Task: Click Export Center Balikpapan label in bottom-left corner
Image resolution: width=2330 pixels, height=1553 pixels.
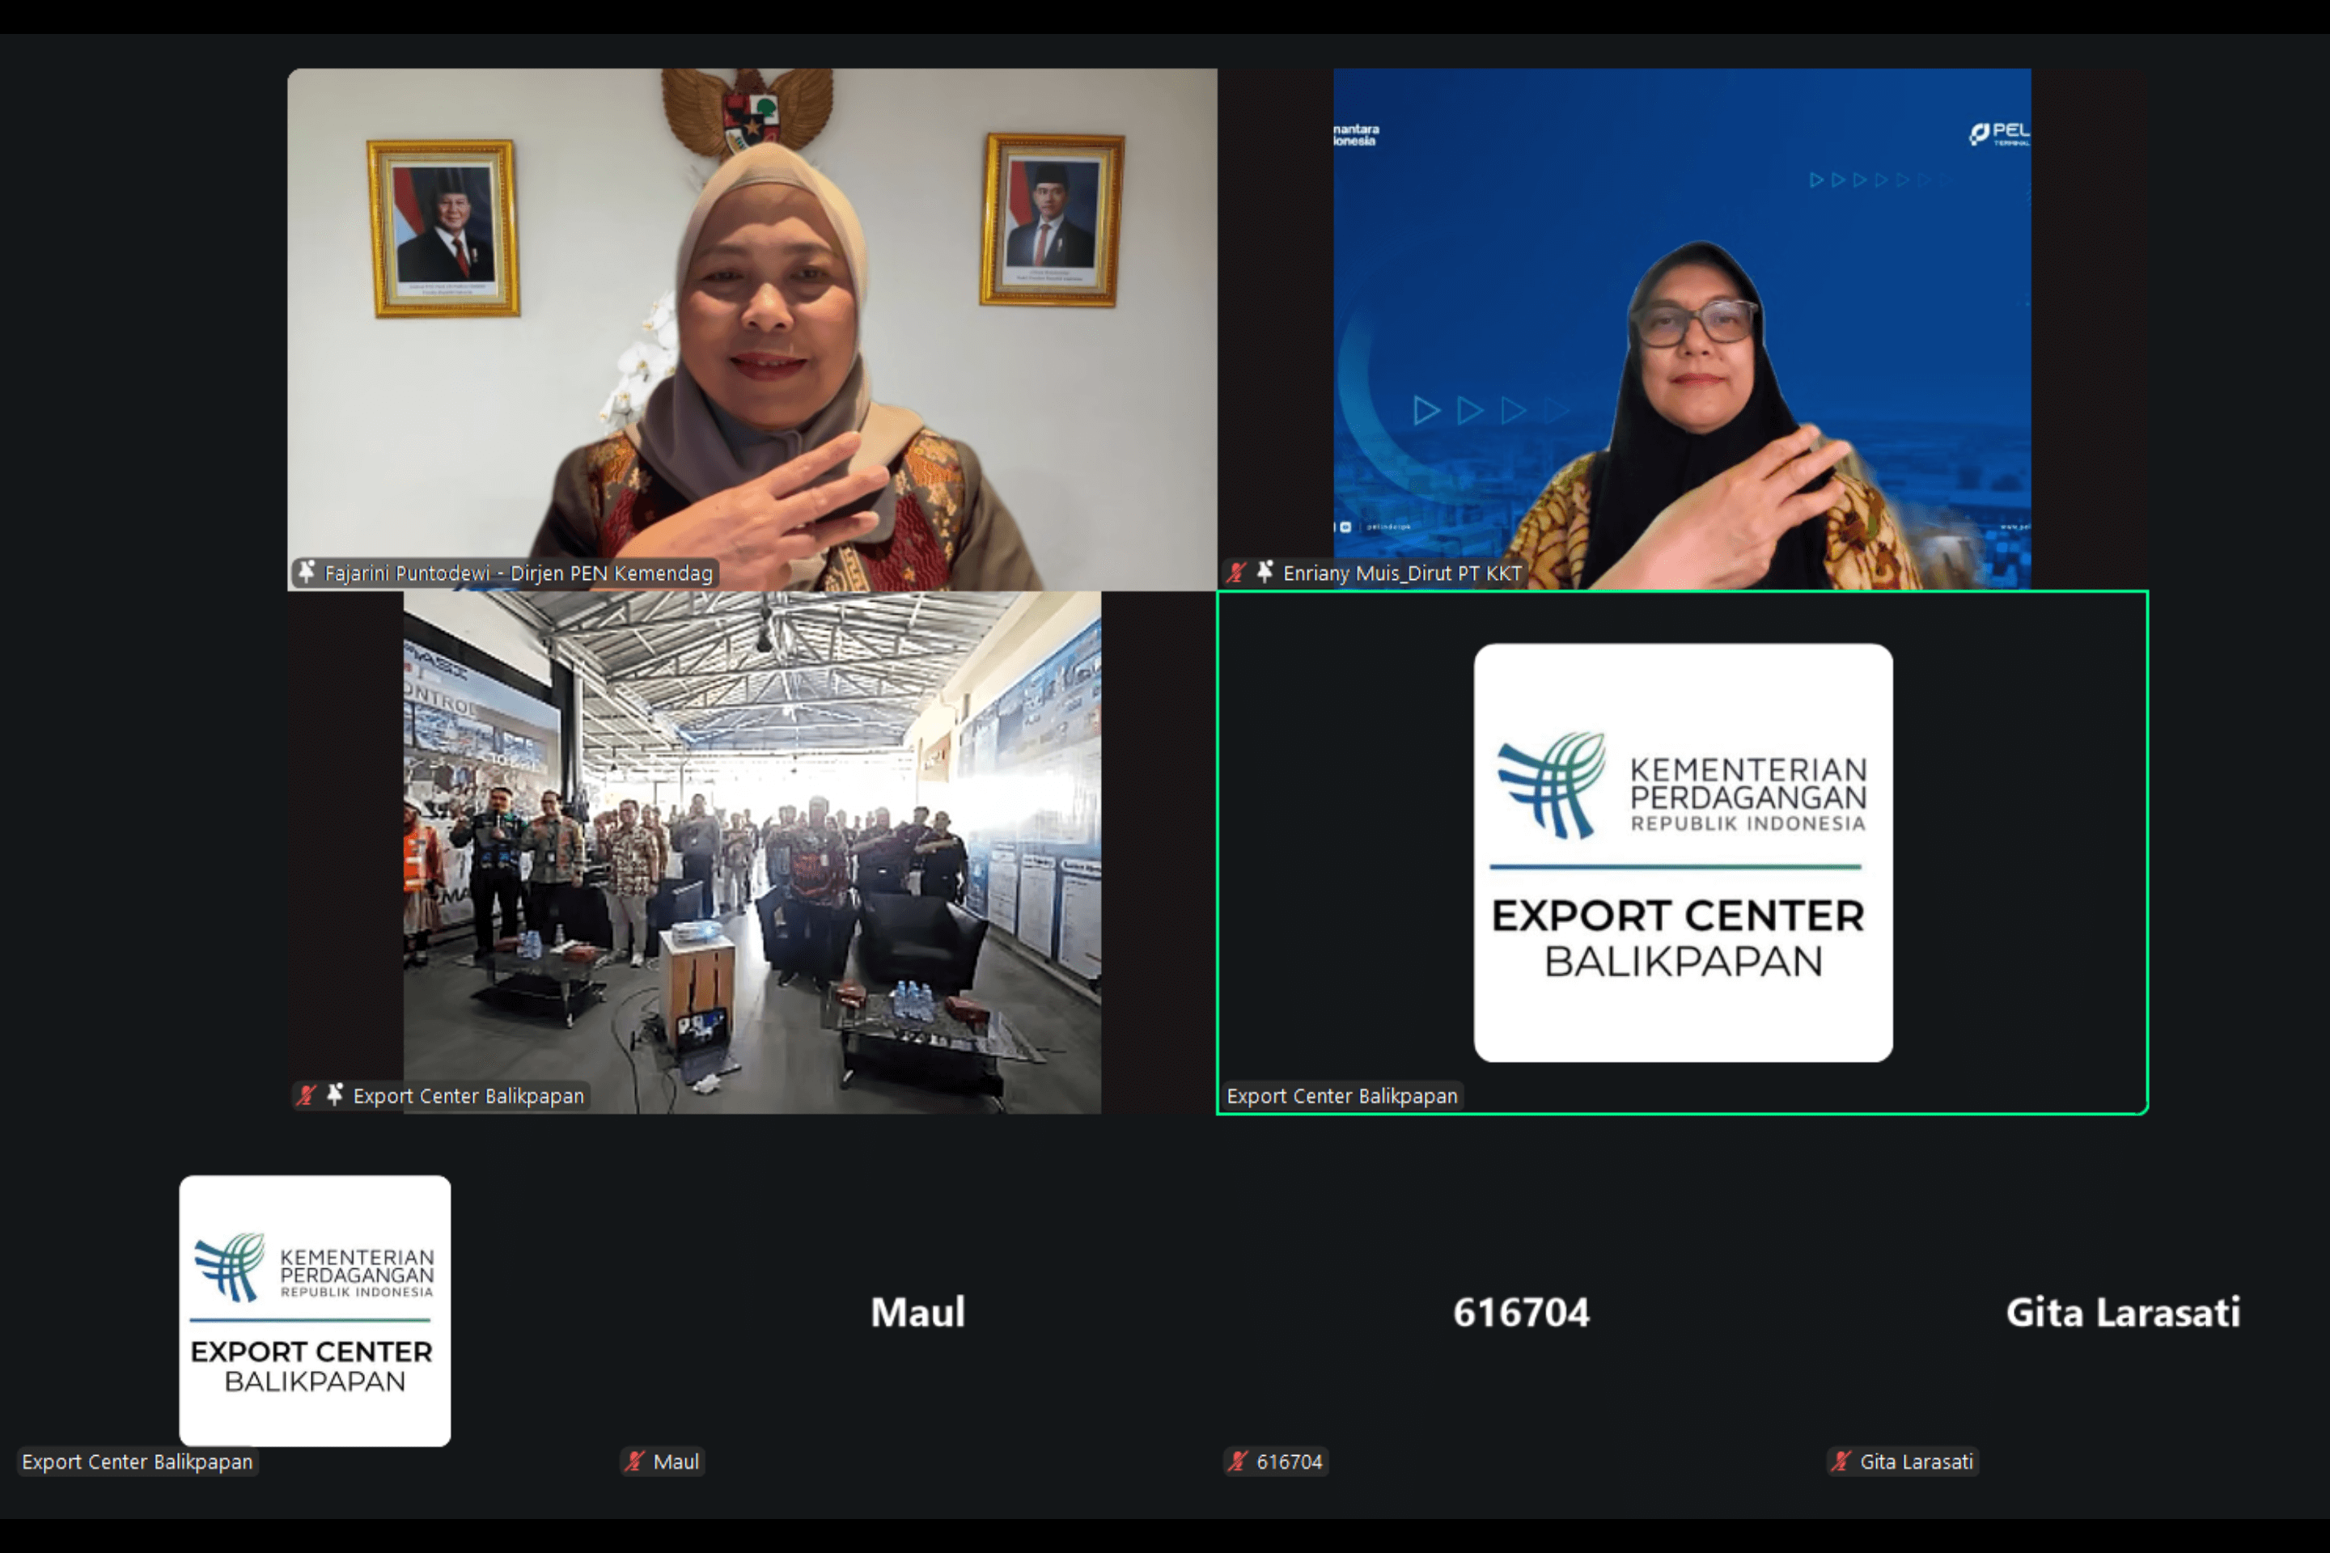Action: 137,1462
